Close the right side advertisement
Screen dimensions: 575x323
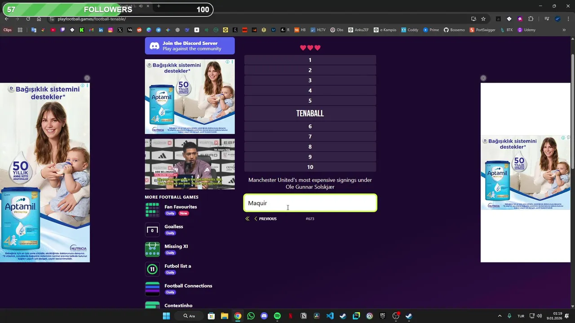pyautogui.click(x=483, y=78)
